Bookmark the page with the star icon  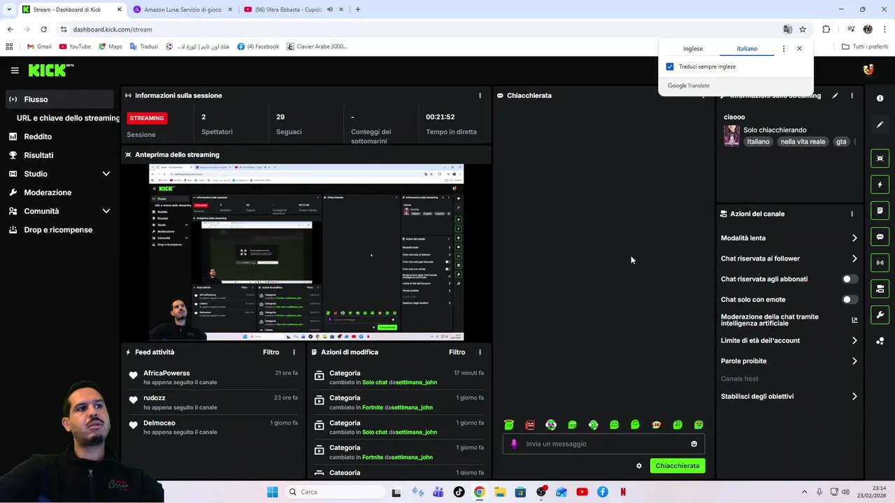click(803, 29)
